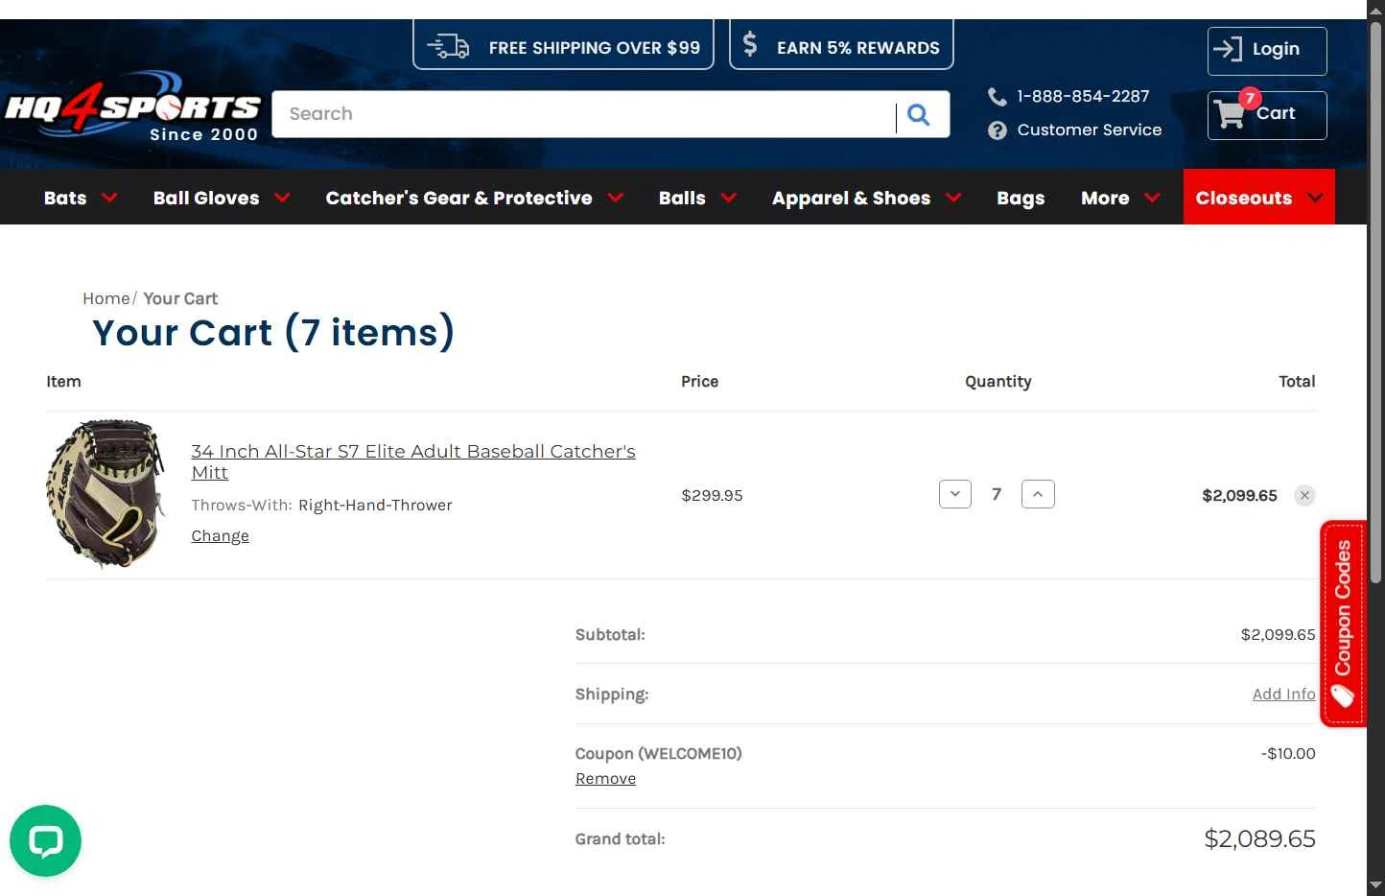This screenshot has width=1385, height=896.
Task: Click the $2,099.65 mitt row total
Action: click(1239, 496)
